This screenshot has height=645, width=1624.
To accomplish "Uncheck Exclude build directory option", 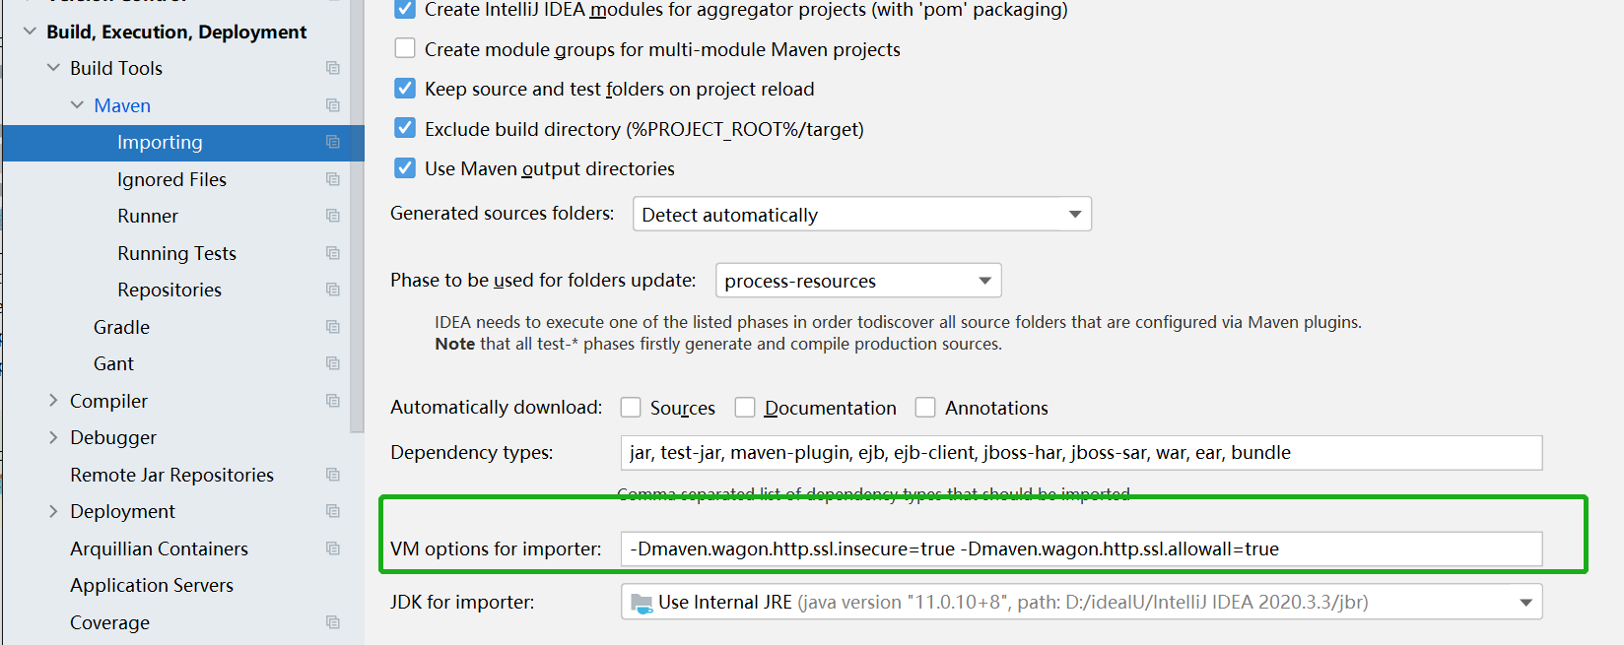I will click(405, 128).
